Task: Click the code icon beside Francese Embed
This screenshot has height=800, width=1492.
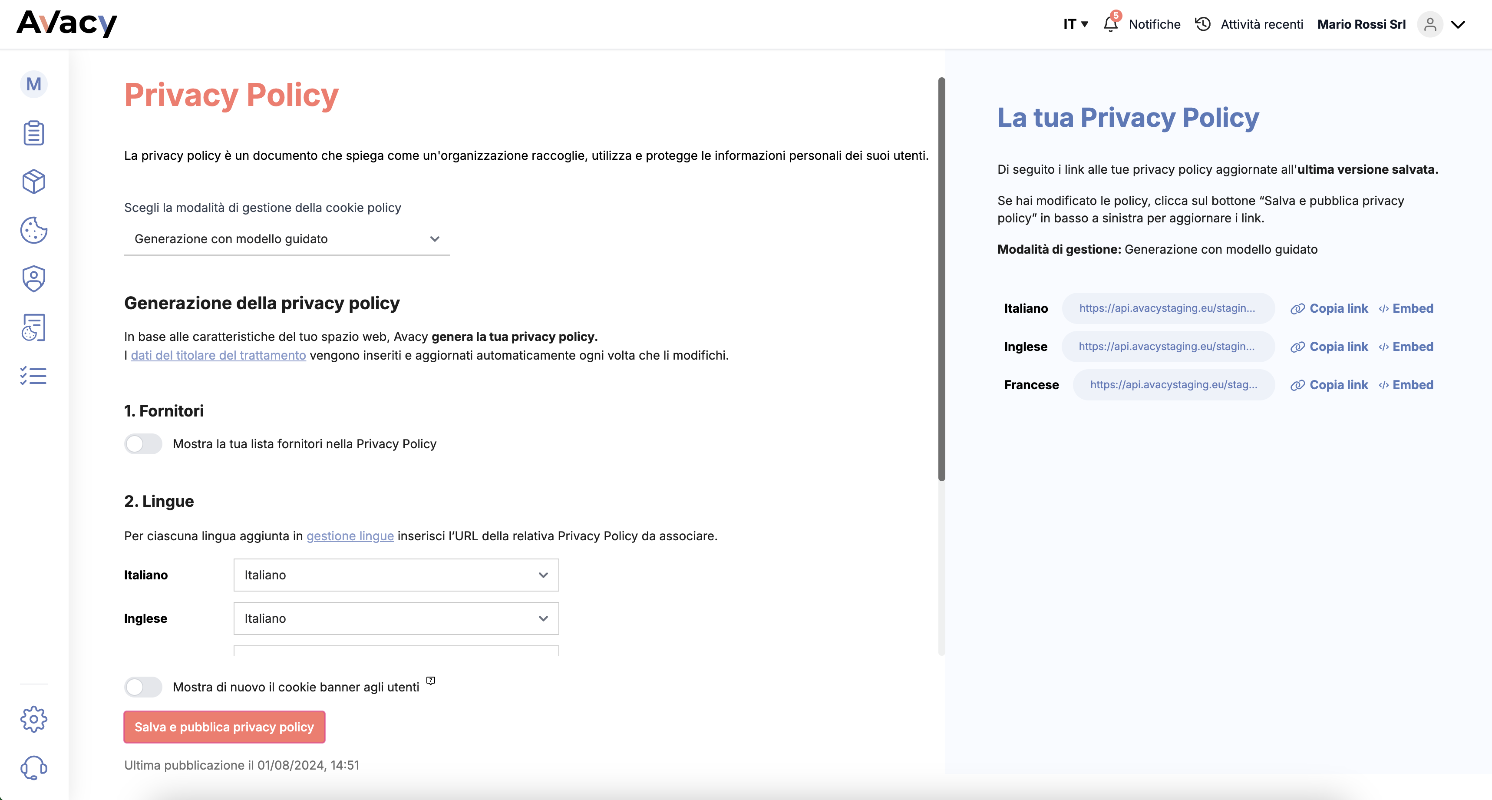Action: click(x=1384, y=385)
